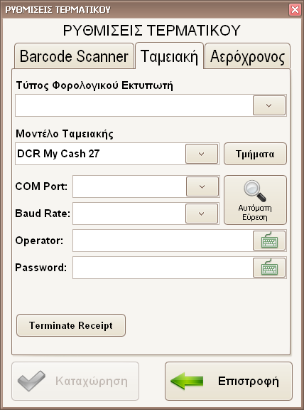
Task: Open the COM Port dropdown
Action: [202, 186]
